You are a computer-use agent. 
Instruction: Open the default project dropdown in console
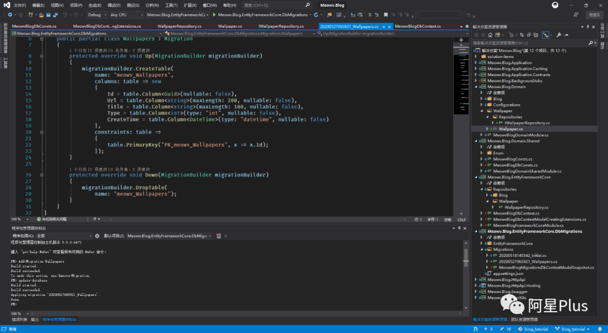(x=169, y=236)
